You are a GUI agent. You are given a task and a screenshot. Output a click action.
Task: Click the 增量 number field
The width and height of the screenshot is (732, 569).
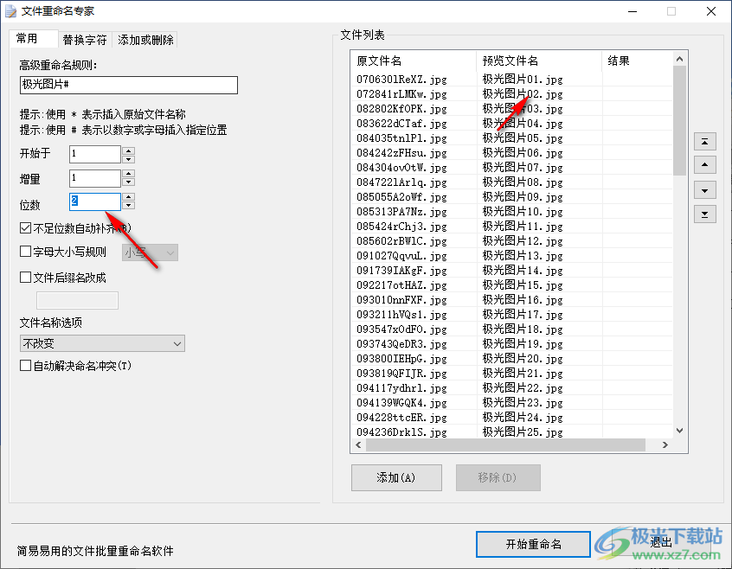95,178
